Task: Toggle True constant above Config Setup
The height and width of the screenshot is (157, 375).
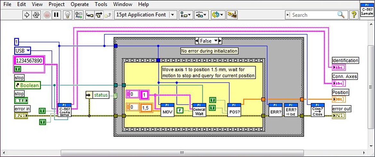Action: coord(42,111)
